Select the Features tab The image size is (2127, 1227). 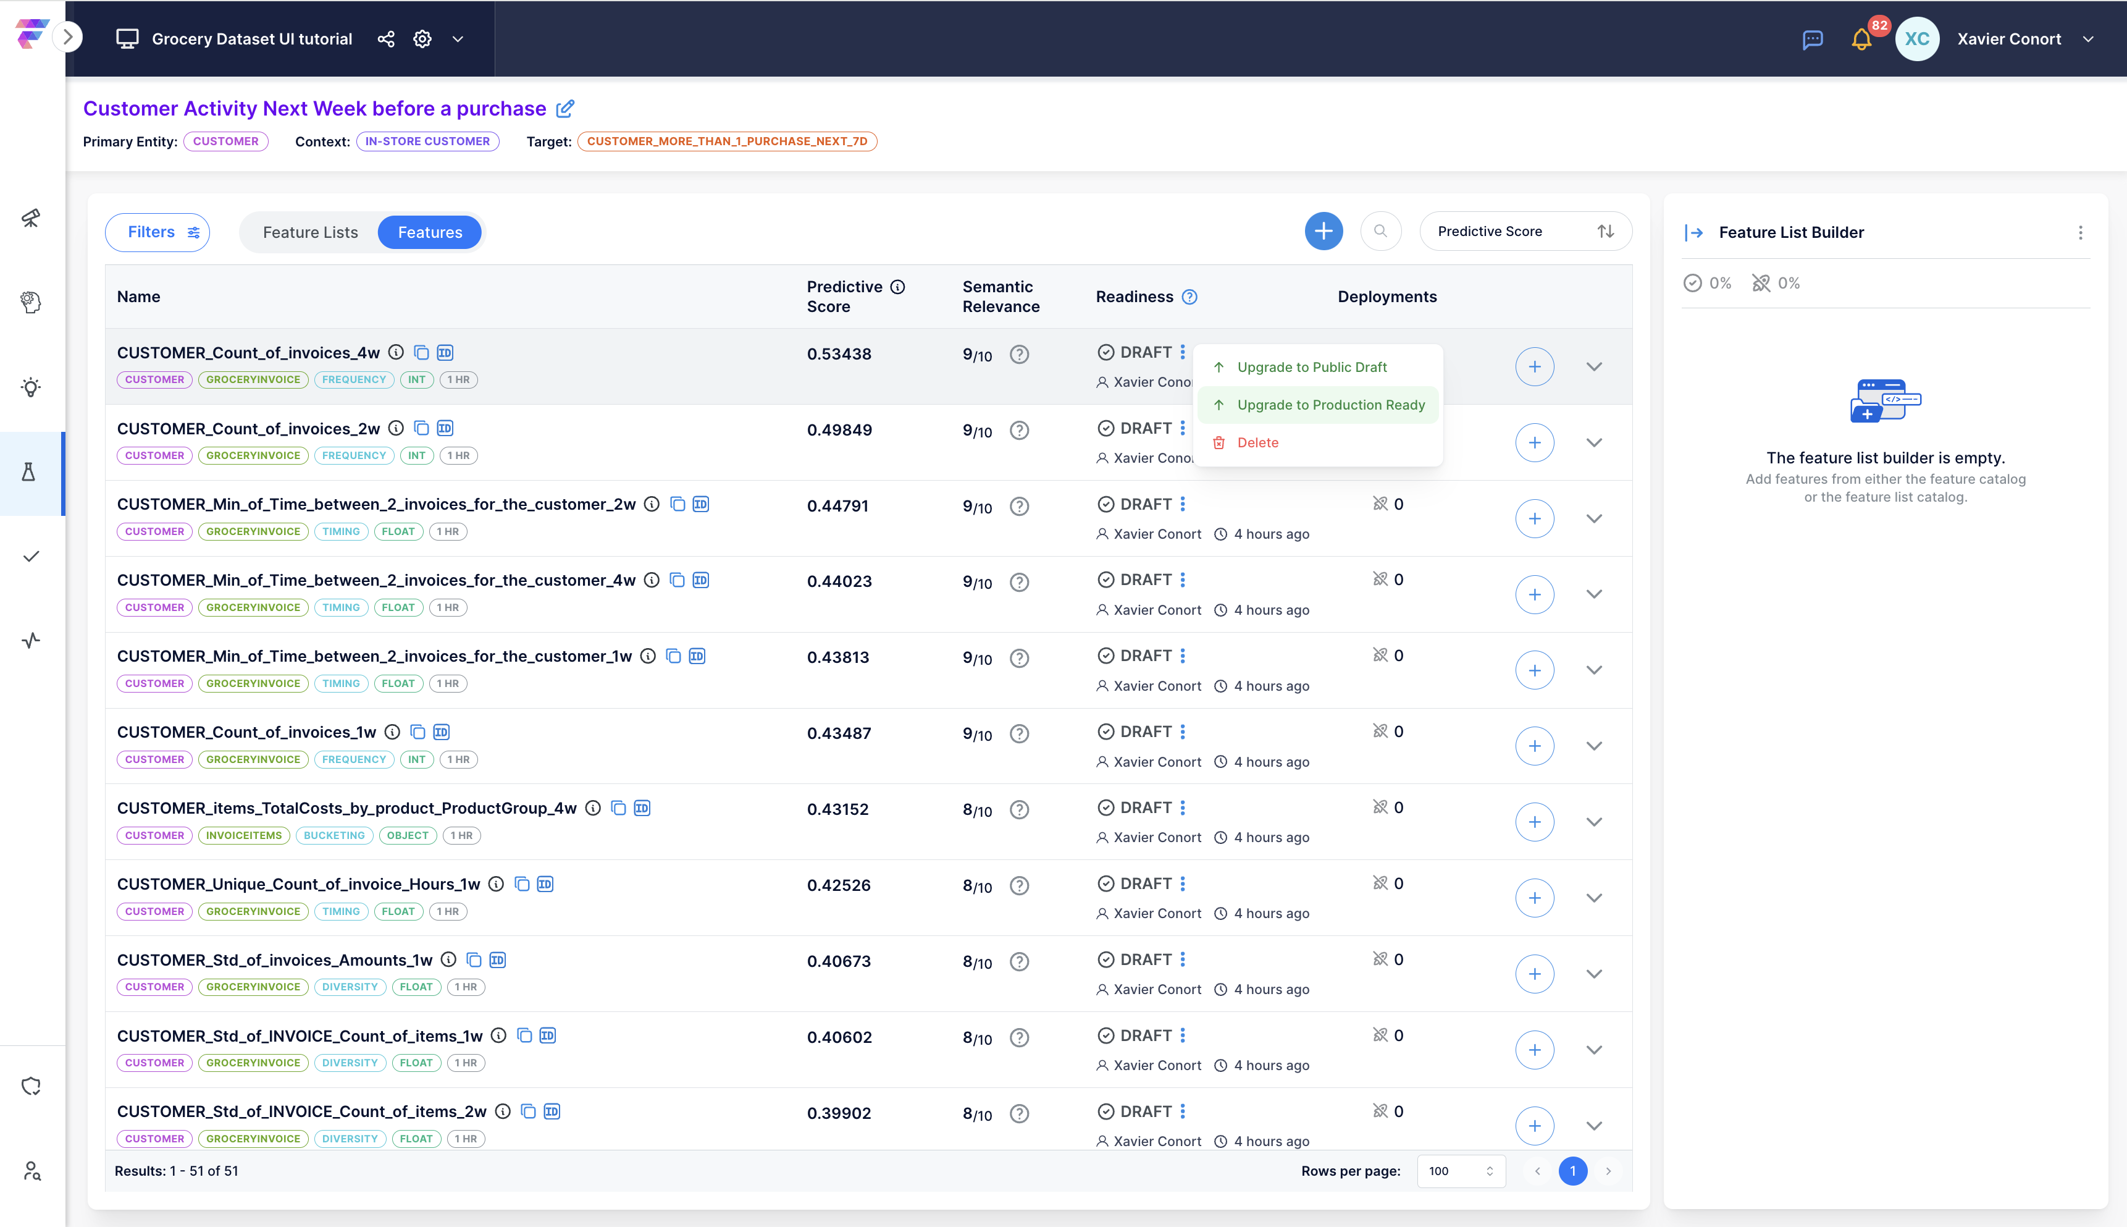tap(430, 232)
